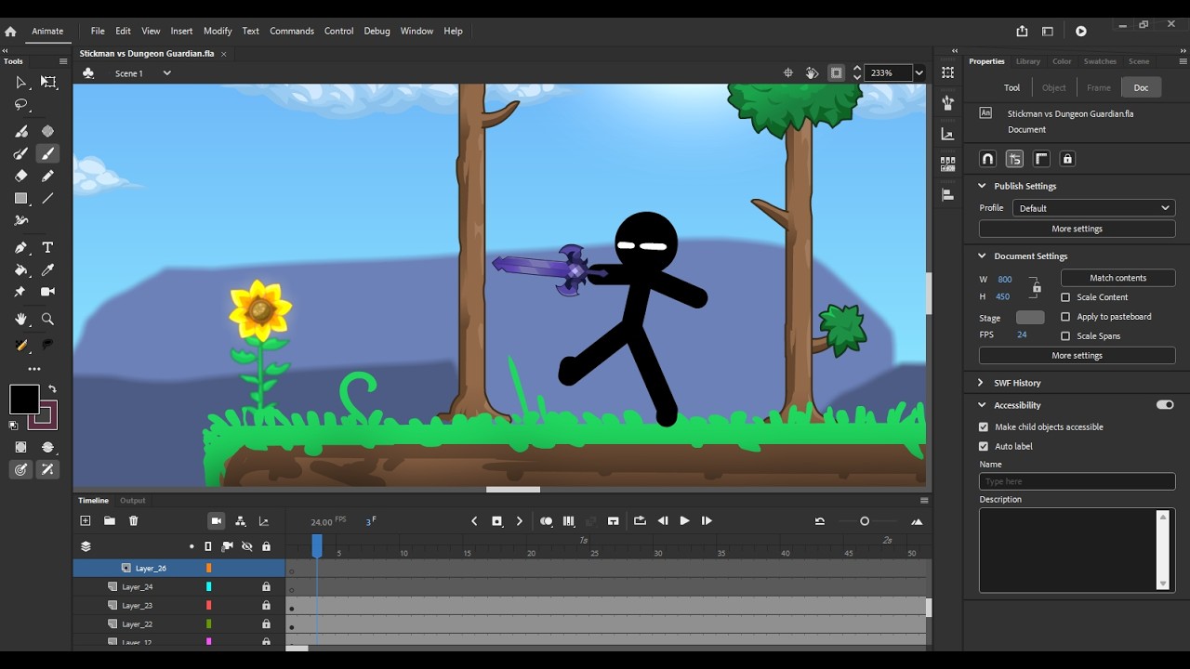1190x669 pixels.
Task: Open the Scene 1 dropdown arrow
Action: (167, 73)
